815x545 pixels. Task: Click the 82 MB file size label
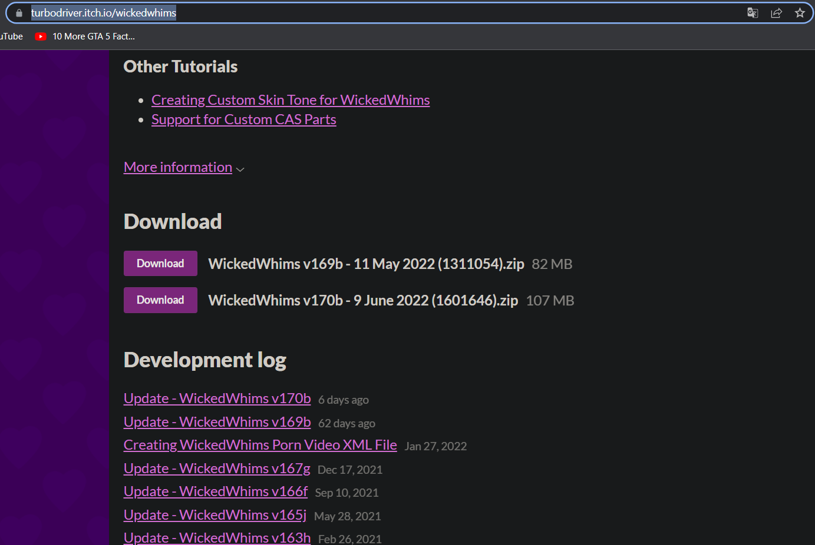click(x=552, y=264)
